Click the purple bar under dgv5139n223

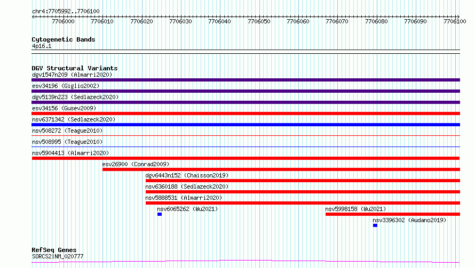[246, 102]
